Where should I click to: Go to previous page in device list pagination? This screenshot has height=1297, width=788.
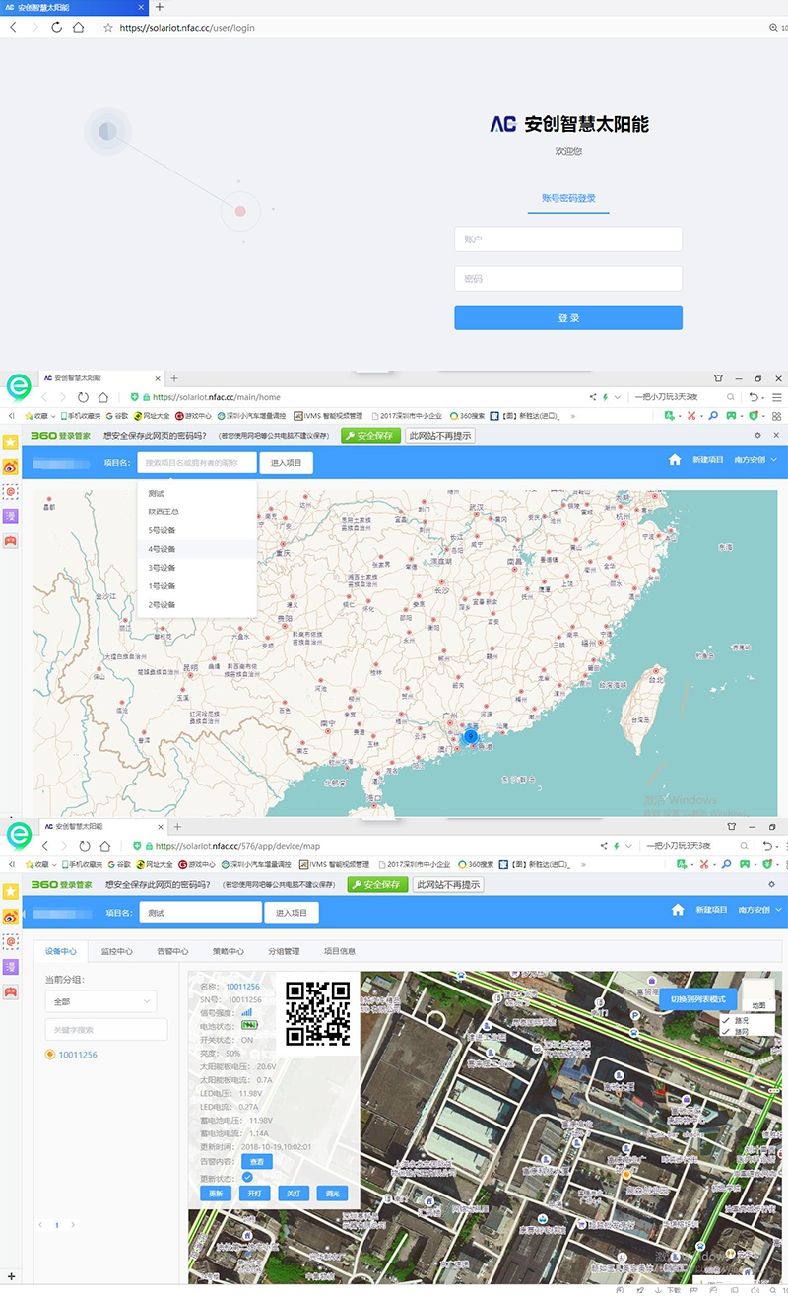(x=40, y=1224)
